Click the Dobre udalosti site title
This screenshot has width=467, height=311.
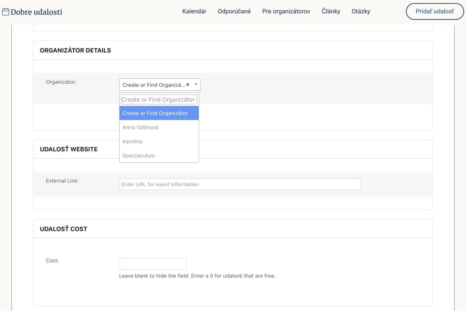36,12
